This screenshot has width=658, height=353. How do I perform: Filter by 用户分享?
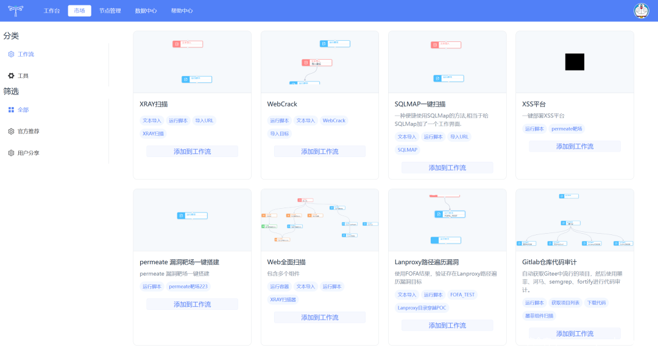29,153
